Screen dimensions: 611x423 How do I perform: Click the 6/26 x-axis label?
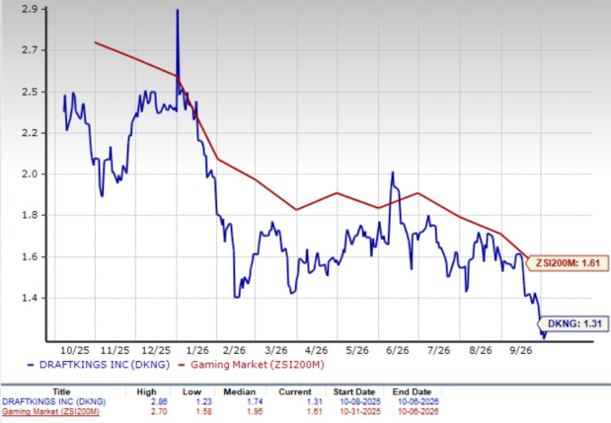coord(398,351)
